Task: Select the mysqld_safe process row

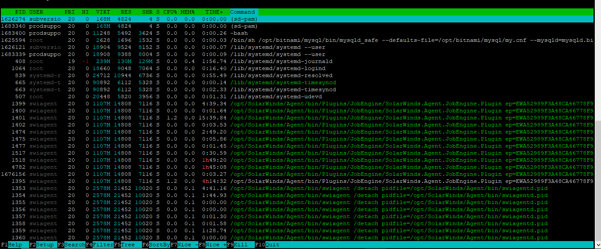Action: [x=309, y=40]
